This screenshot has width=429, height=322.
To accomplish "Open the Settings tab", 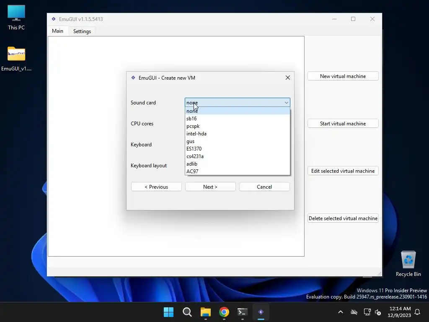I will [x=82, y=31].
